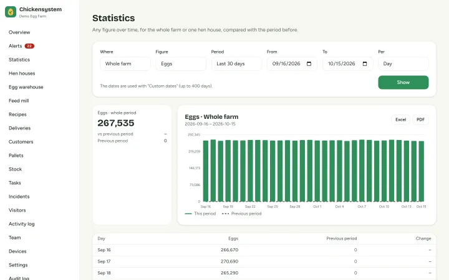The width and height of the screenshot is (449, 280).
Task: Open Feed mill page
Action: 19,101
